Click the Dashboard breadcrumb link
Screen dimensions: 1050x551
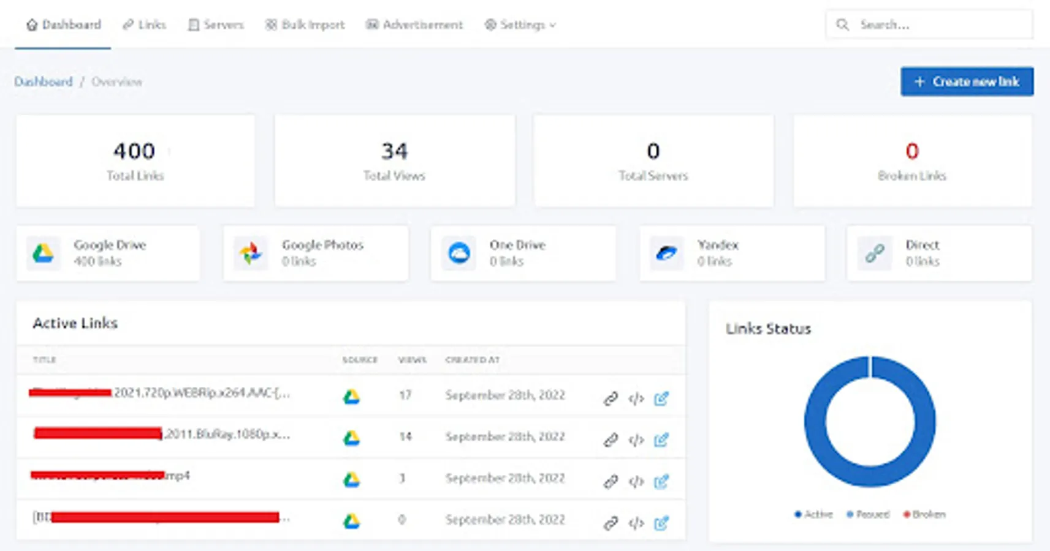pos(44,81)
